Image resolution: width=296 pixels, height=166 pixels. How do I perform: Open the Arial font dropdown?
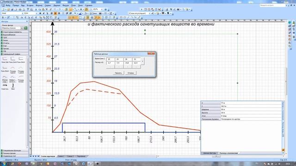[23, 13]
